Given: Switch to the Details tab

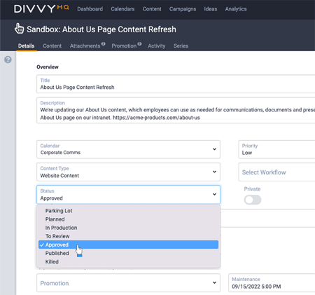Looking at the screenshot, I should pyautogui.click(x=27, y=46).
